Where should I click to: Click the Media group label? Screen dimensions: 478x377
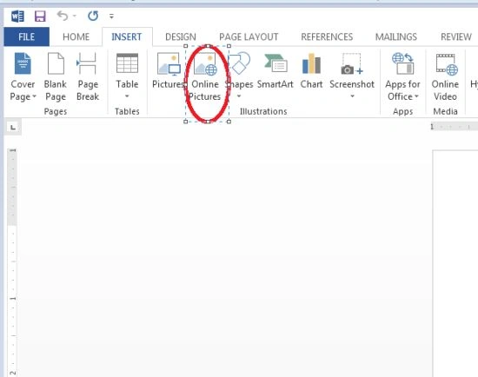pyautogui.click(x=445, y=111)
